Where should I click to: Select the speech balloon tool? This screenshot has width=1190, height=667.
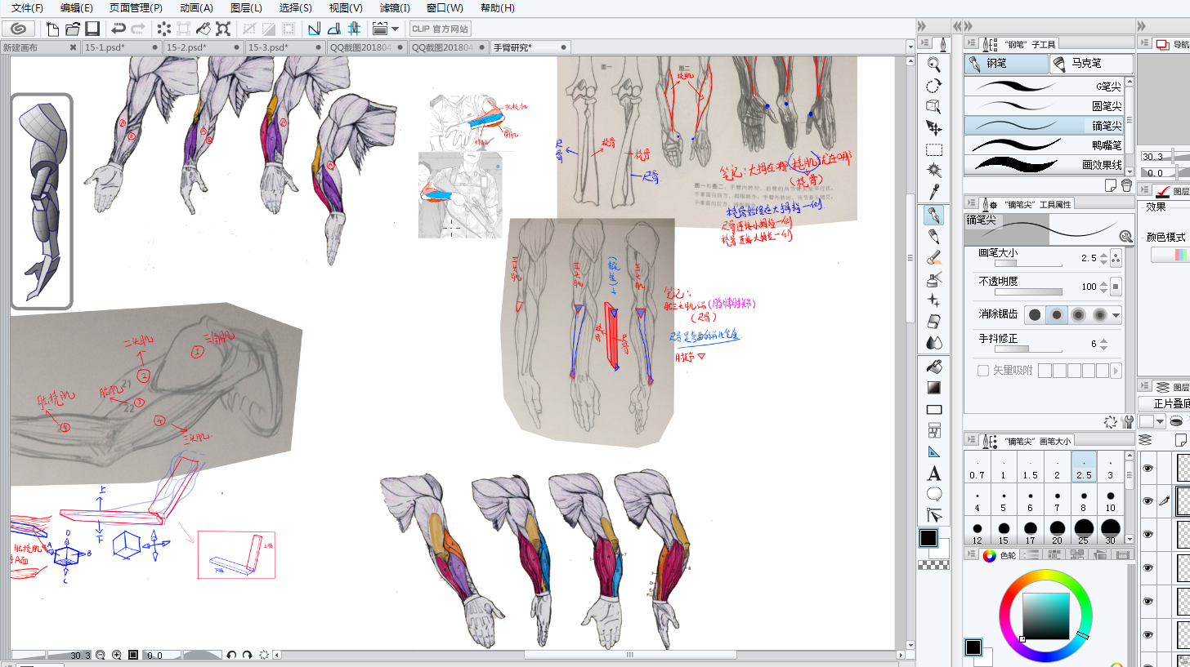click(933, 494)
